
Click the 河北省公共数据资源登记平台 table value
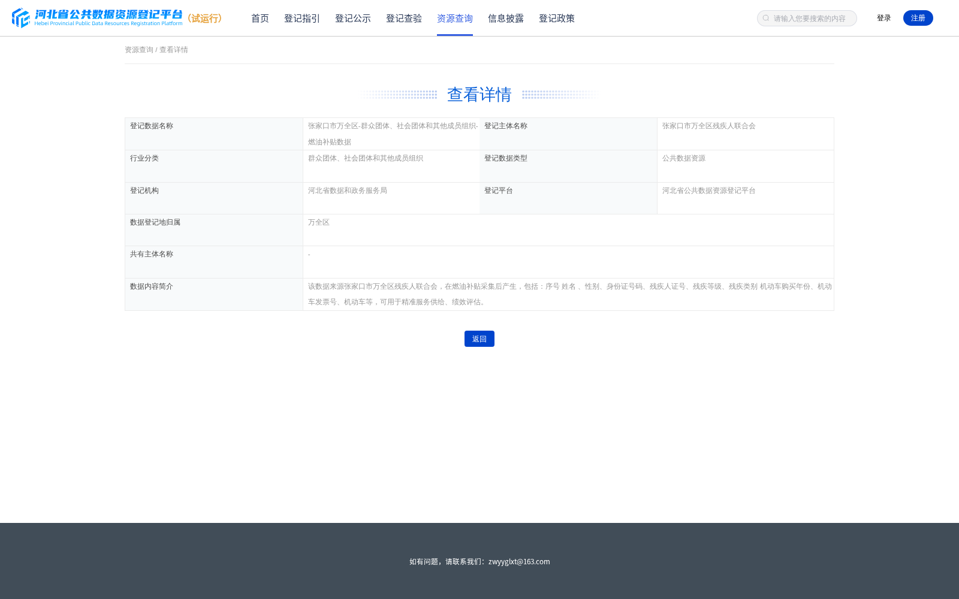pos(709,190)
